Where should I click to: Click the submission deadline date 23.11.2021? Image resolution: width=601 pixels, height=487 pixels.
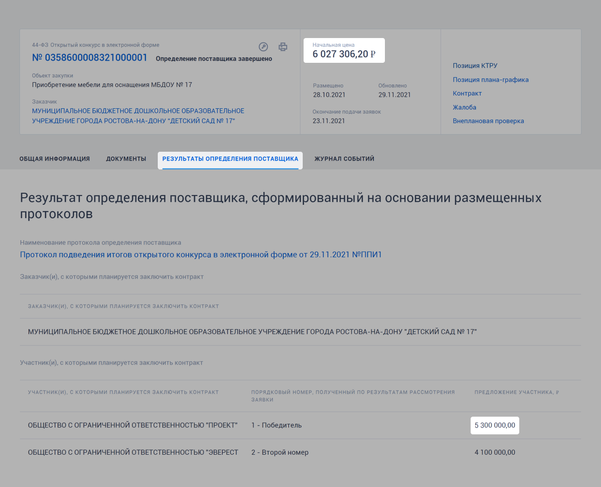329,121
